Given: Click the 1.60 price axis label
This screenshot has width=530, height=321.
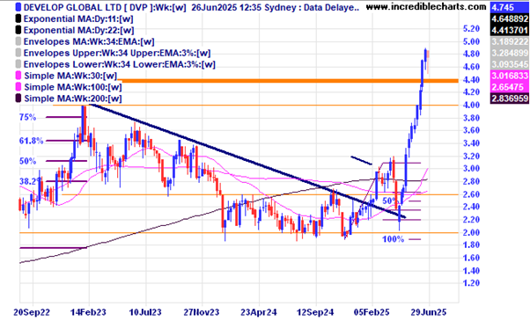Looking at the screenshot, I should (472, 258).
